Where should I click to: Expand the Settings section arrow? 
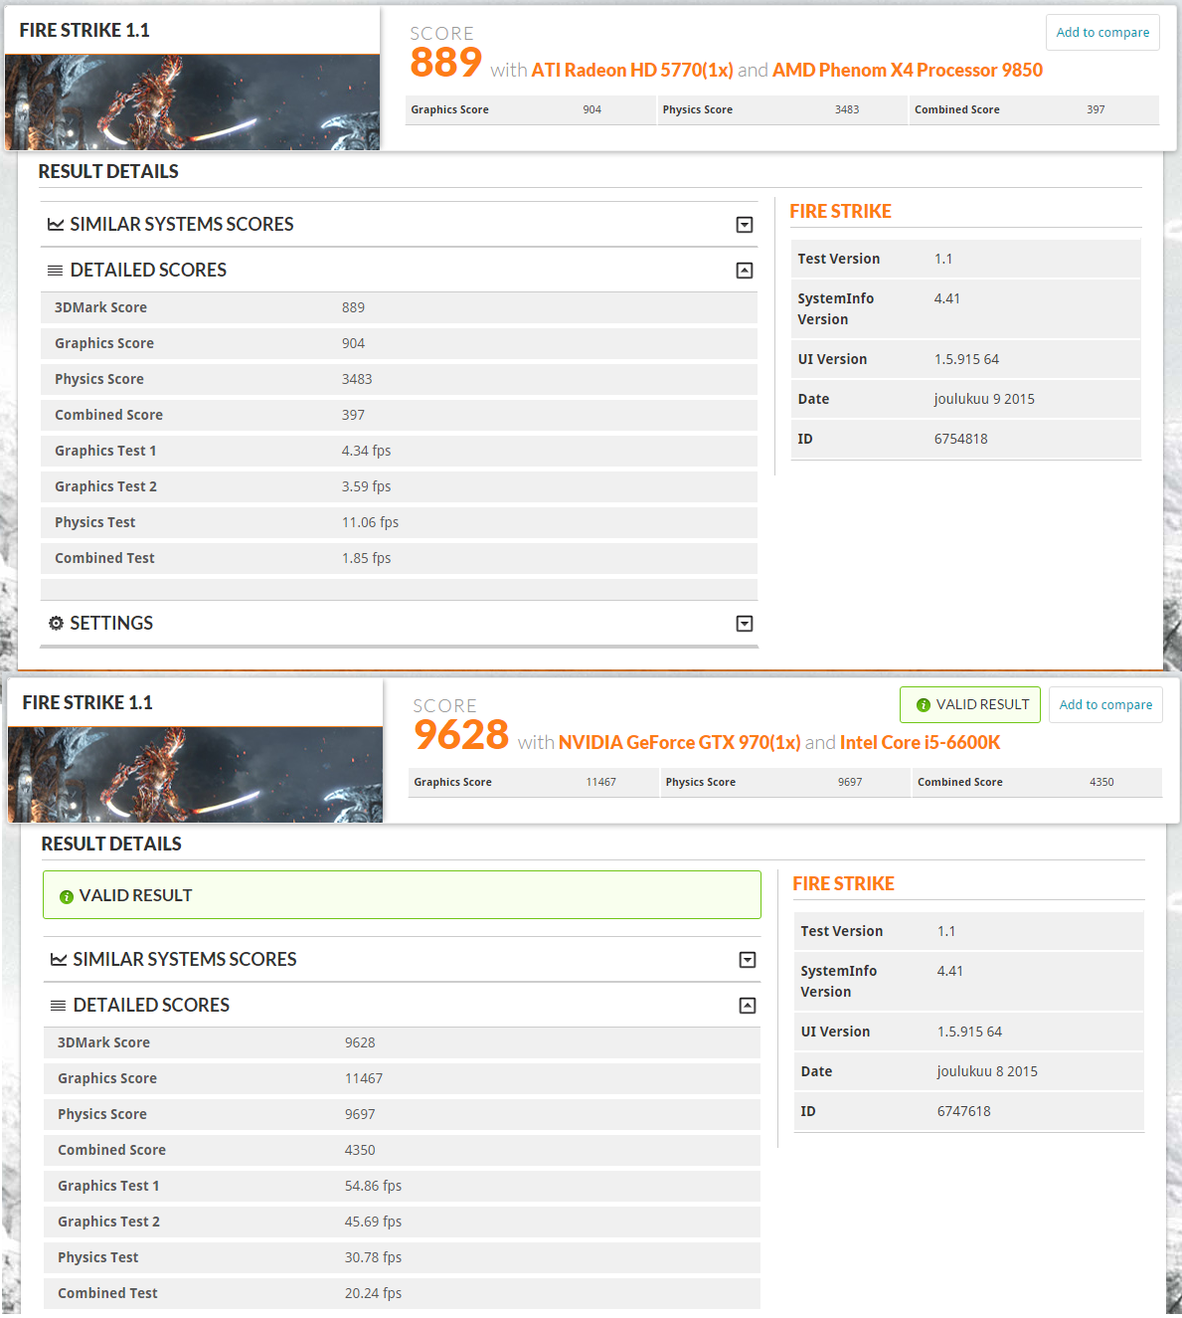(x=744, y=624)
